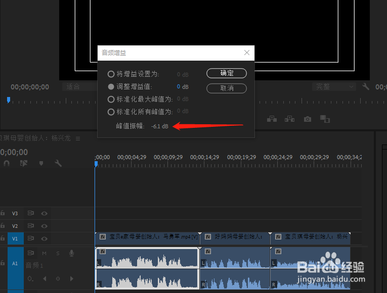The width and height of the screenshot is (387, 293).
Task: Close the 音频增益 dialog
Action: [247, 53]
